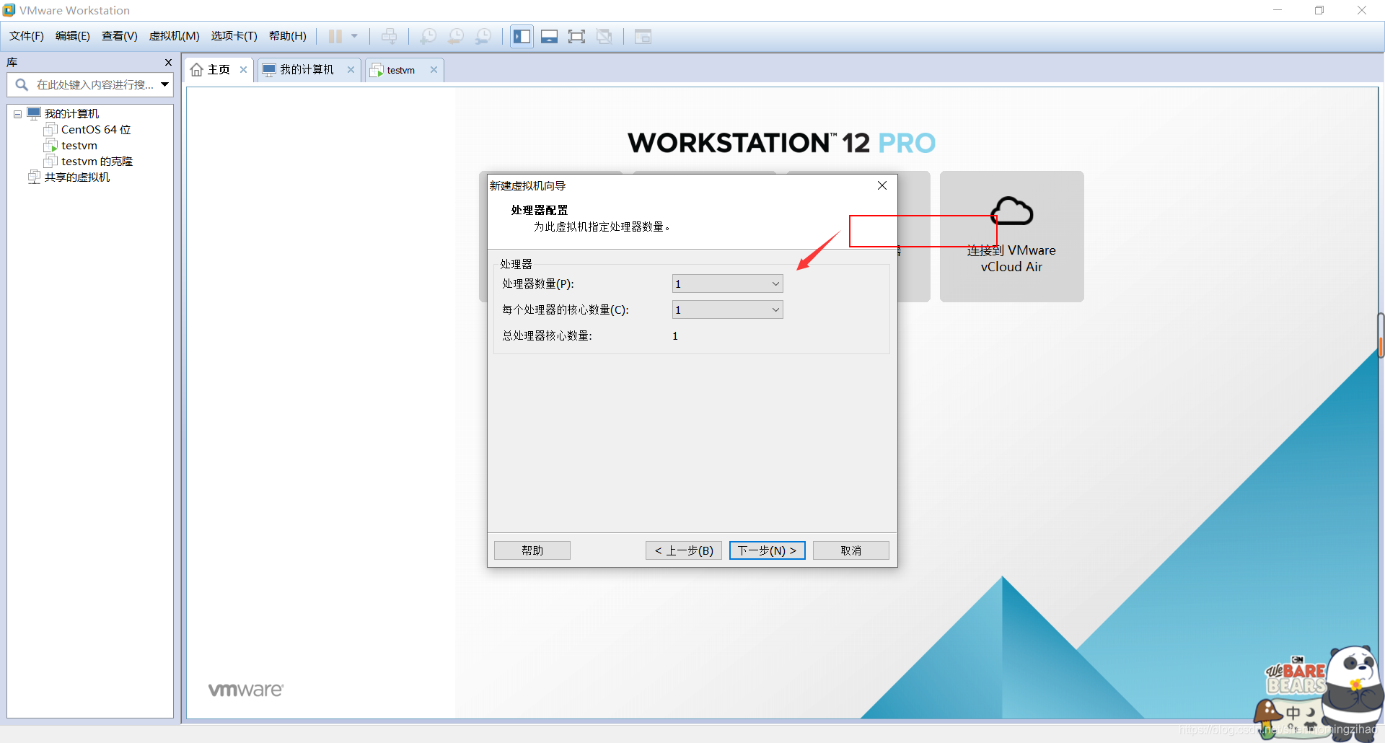Click the 下一步(N) > next button
Screen dimensions: 1385x743
(768, 550)
